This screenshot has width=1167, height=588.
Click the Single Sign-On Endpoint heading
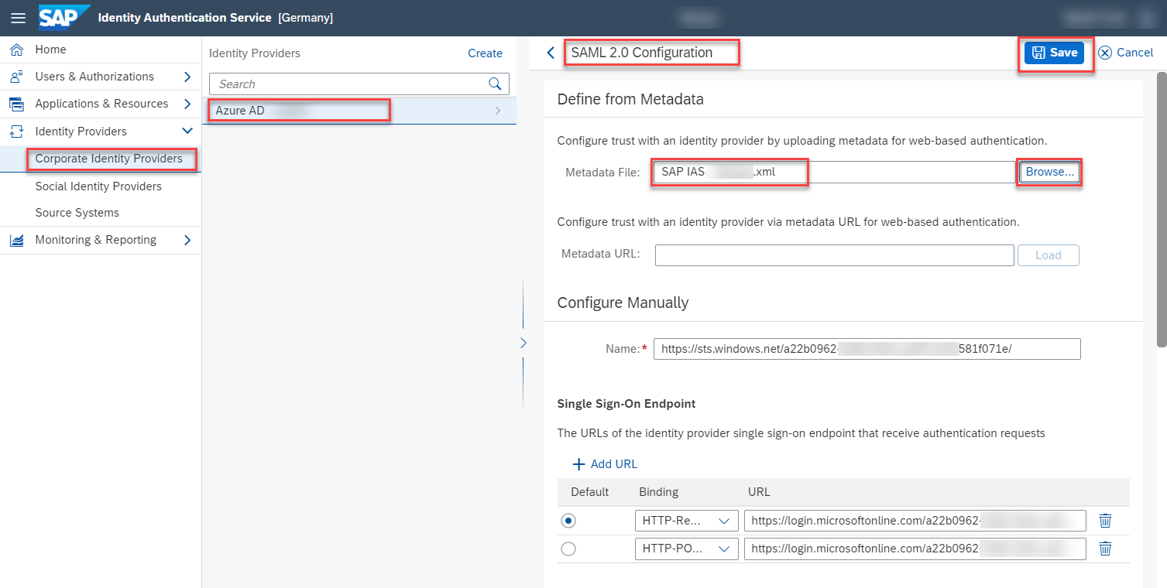point(626,404)
